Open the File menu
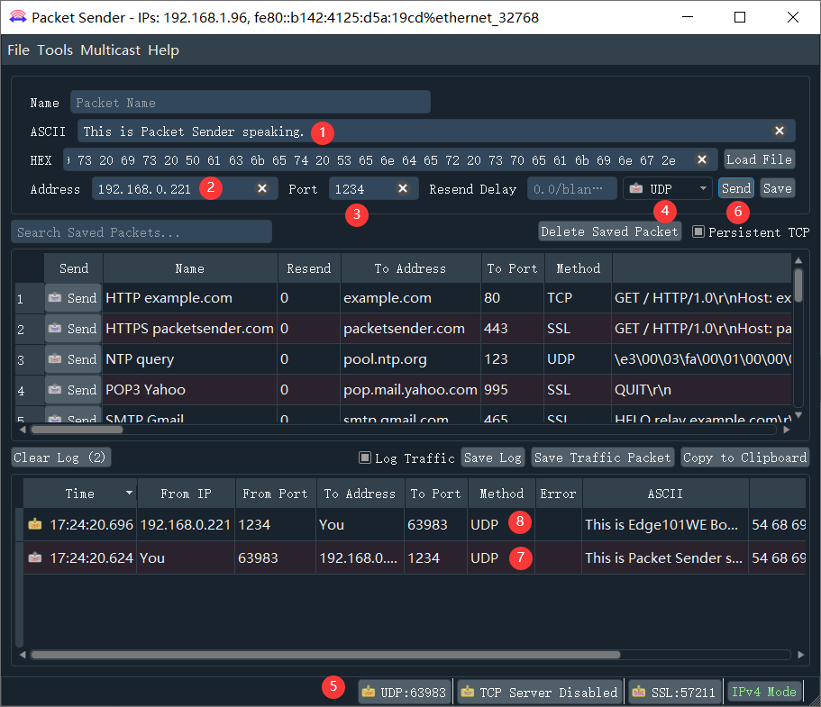 point(18,50)
